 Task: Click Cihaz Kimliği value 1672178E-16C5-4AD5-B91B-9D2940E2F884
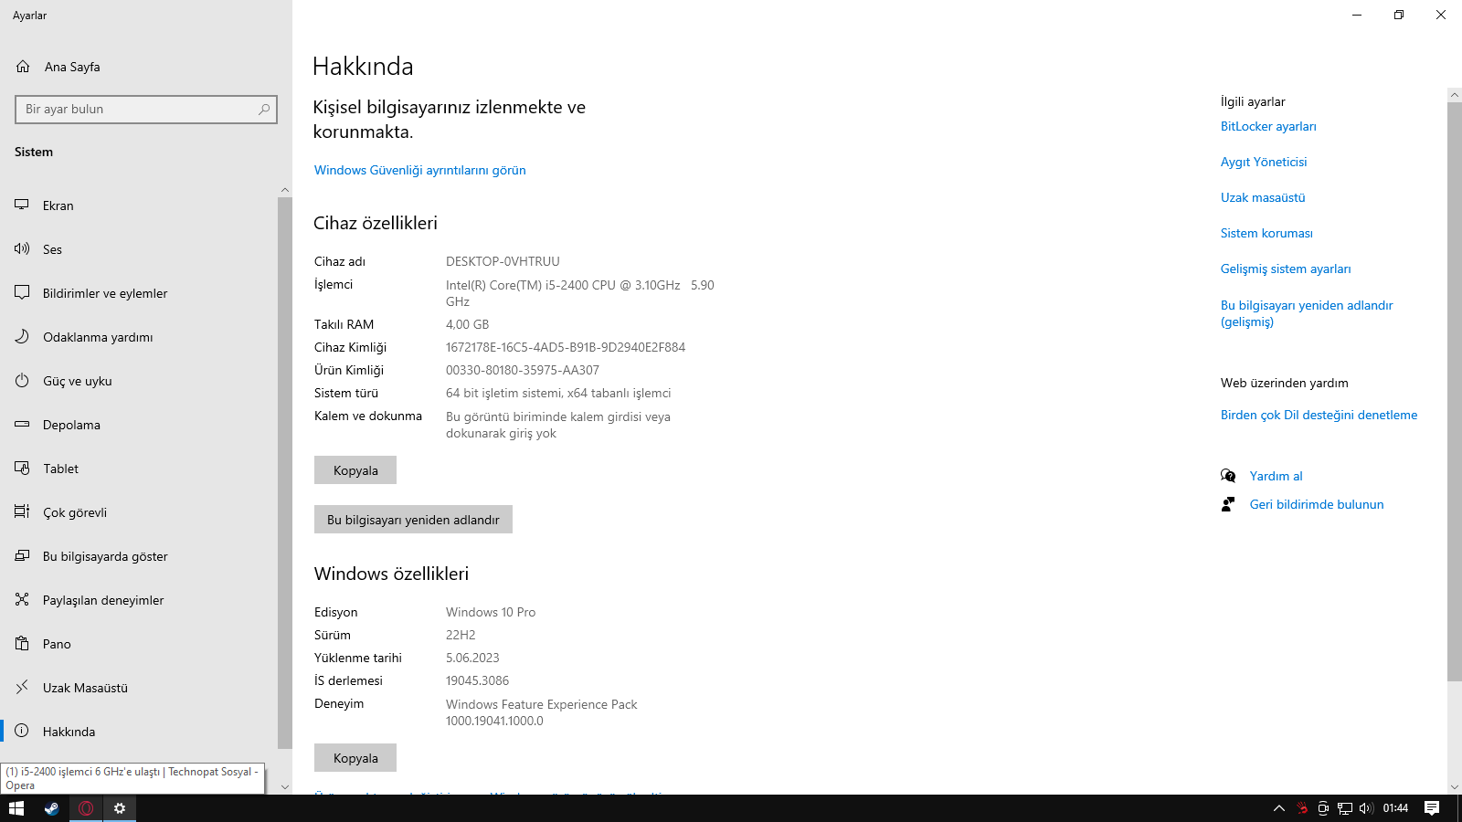[566, 348]
